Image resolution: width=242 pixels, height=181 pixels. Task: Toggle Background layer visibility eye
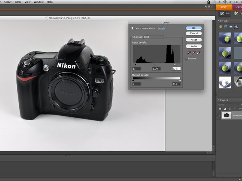pos(219,115)
